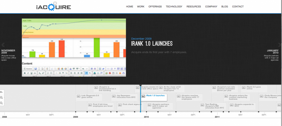Open the HOME menu item
Viewport: 282px width, 126px height.
(x=129, y=6)
